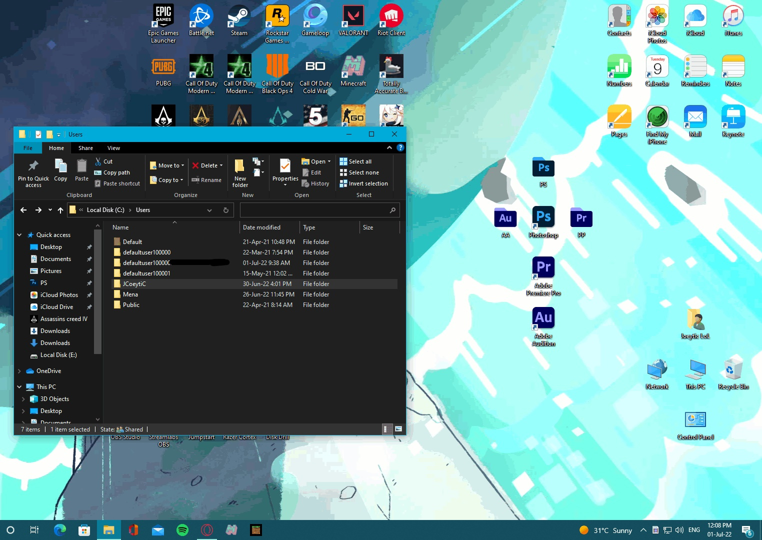762x540 pixels.
Task: Click Copy path in Clipboard group
Action: tap(112, 172)
